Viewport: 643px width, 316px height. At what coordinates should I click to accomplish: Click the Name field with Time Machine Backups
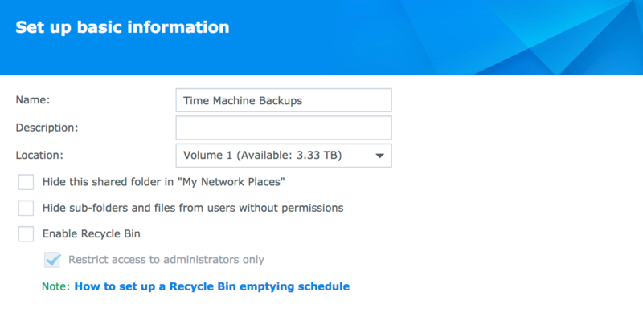(x=284, y=100)
